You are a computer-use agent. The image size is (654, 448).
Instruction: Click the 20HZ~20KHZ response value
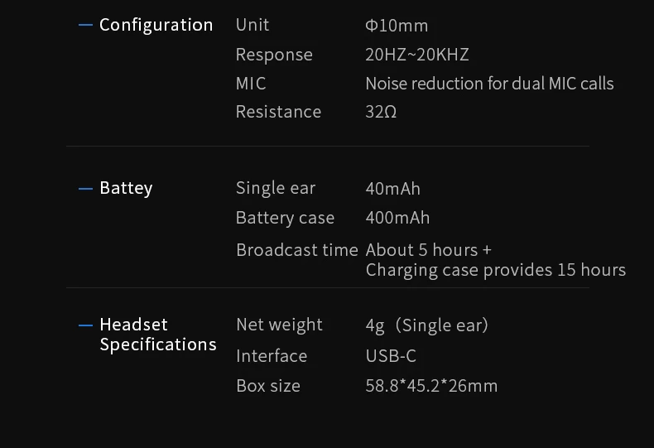[417, 55]
